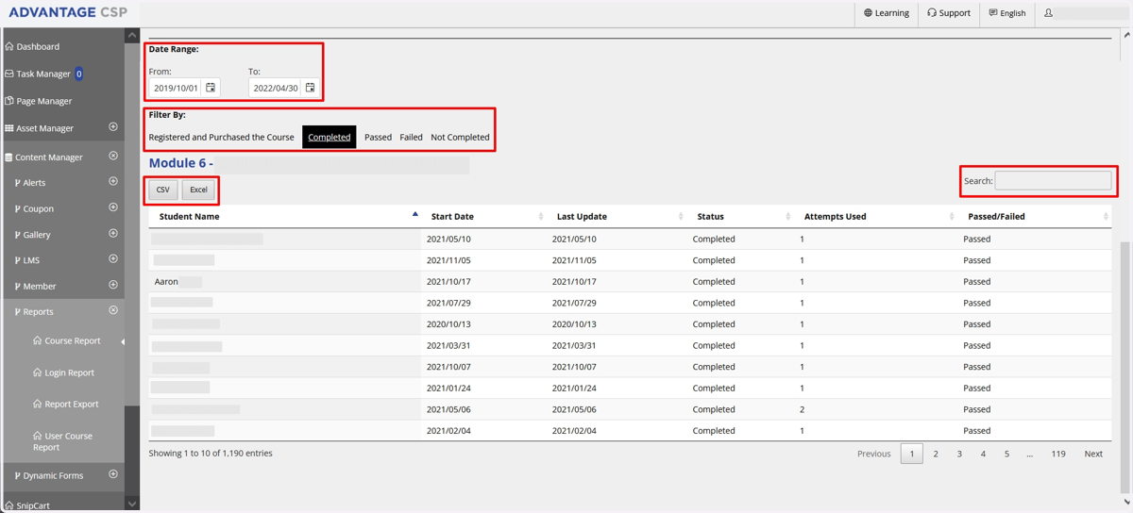
Task: Go to the Next page
Action: click(x=1093, y=454)
